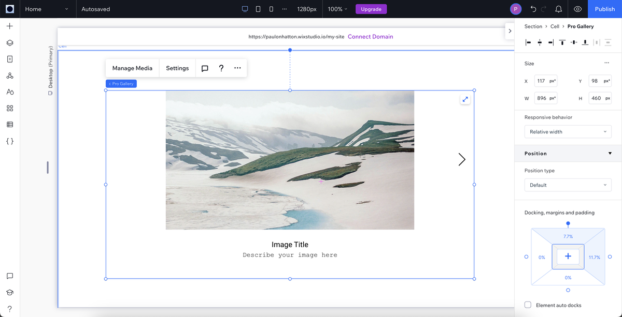Screen dimensions: 622x317
Task: Click the top margin handle above the docking box
Action: pos(568,224)
